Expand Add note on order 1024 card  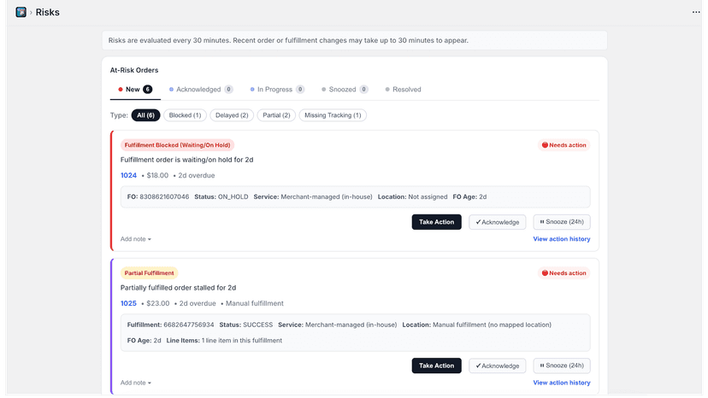[135, 239]
